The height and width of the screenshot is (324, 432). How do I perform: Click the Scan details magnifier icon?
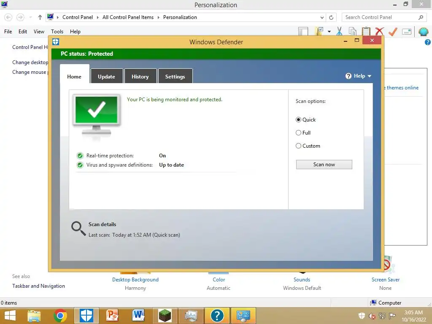click(x=78, y=229)
